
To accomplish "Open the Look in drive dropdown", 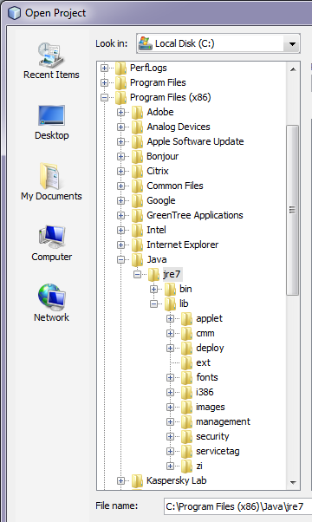I will pyautogui.click(x=292, y=43).
